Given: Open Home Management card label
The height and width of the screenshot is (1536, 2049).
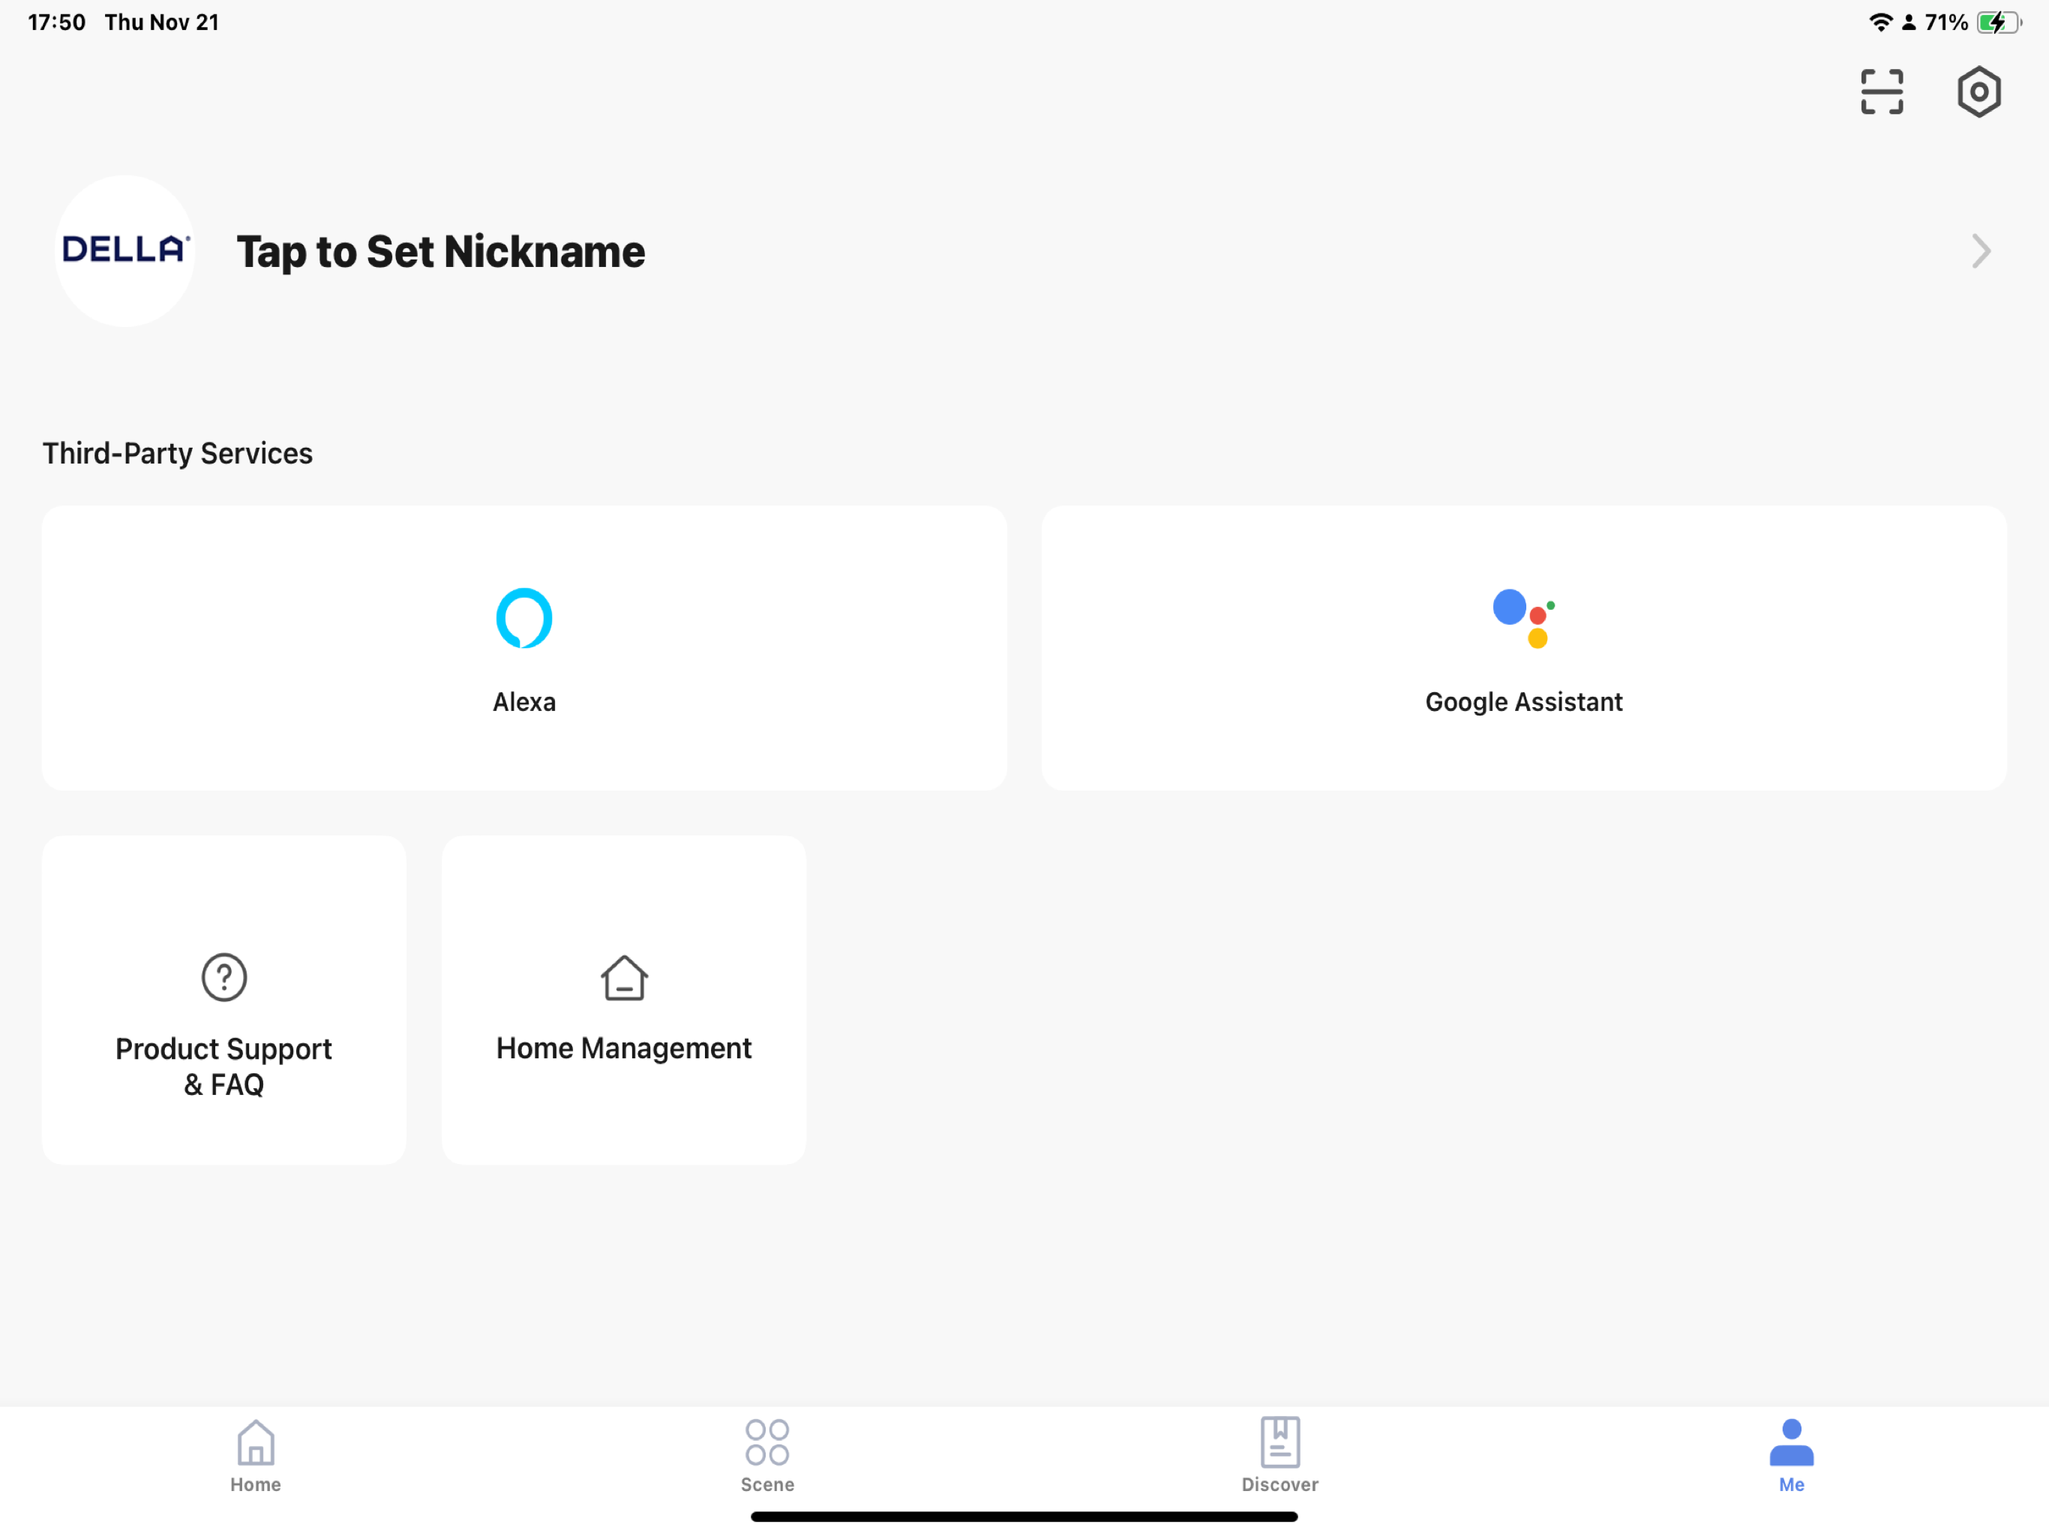Looking at the screenshot, I should click(624, 1048).
